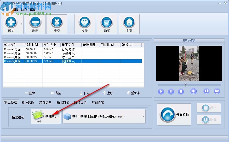The height and width of the screenshot is (142, 229).
Task: Minimize the converter window
Action: [x=220, y=3]
